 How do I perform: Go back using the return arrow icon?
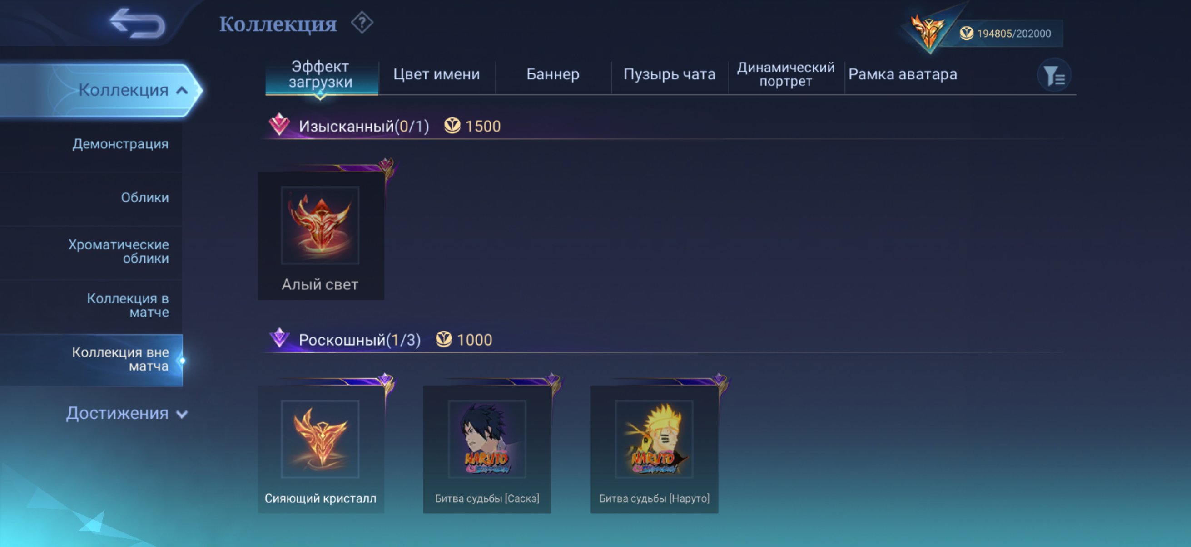click(137, 23)
